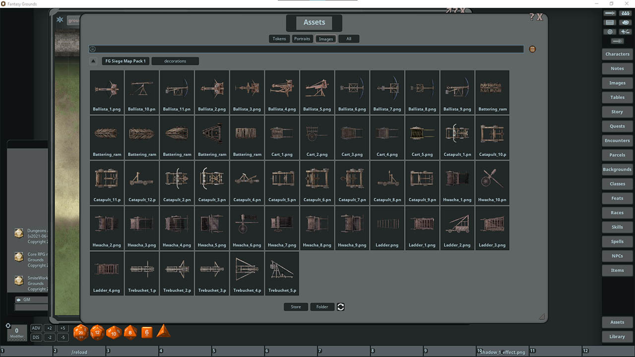Toggle the yellow grid view icon
Viewport: 635px width, 357px height.
tap(532, 49)
